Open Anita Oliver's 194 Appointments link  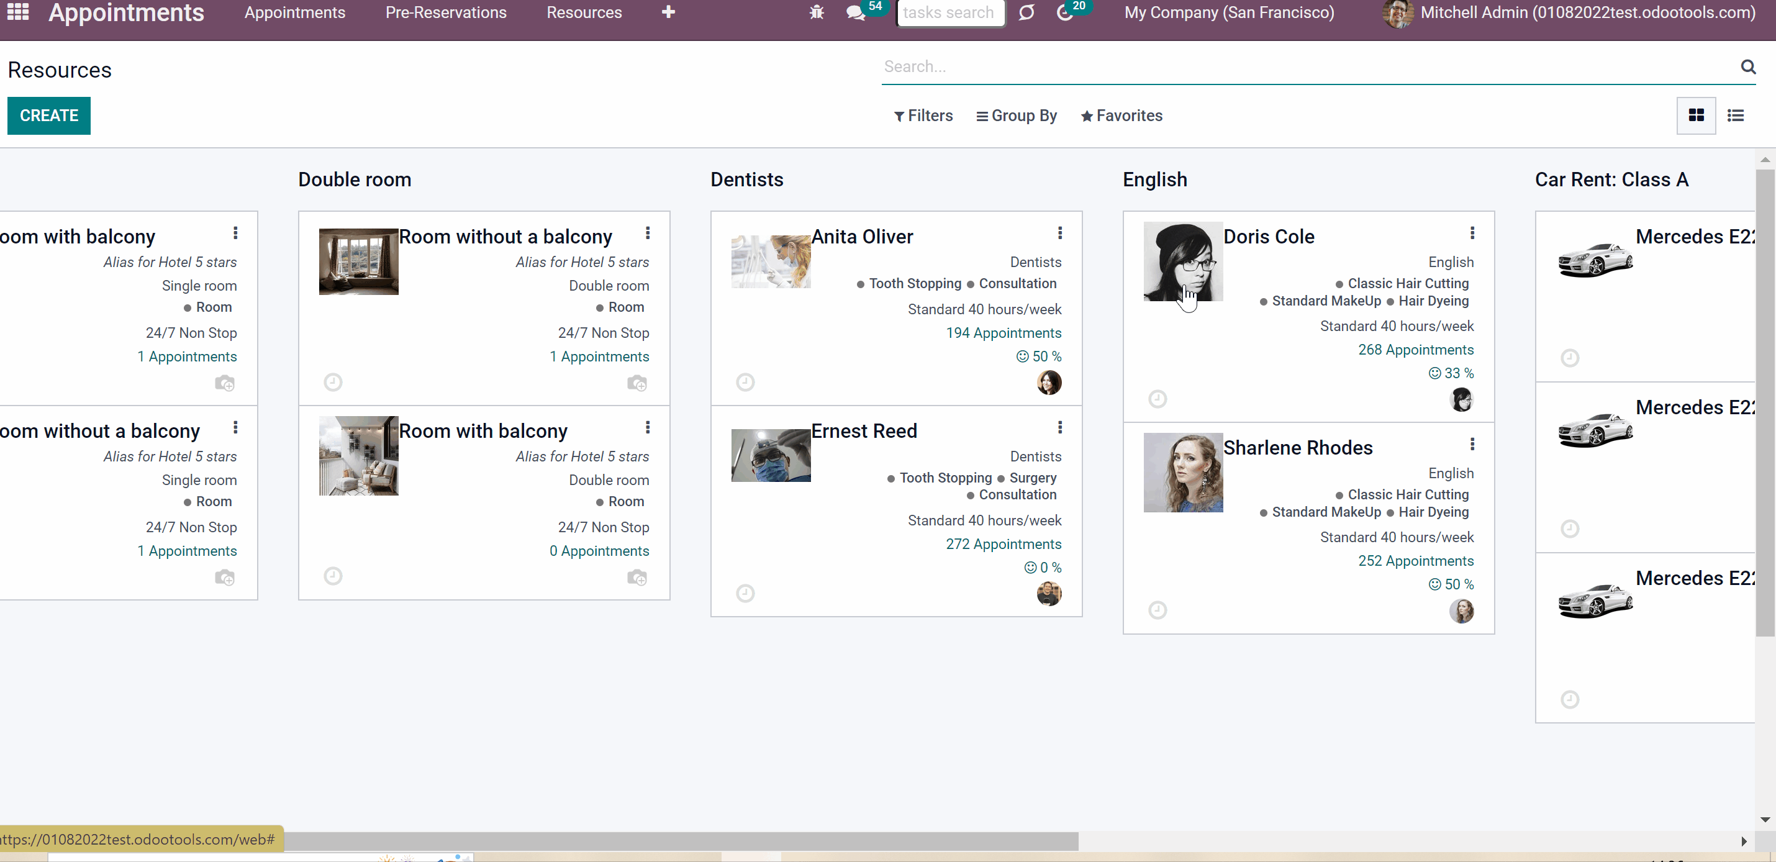click(1003, 333)
